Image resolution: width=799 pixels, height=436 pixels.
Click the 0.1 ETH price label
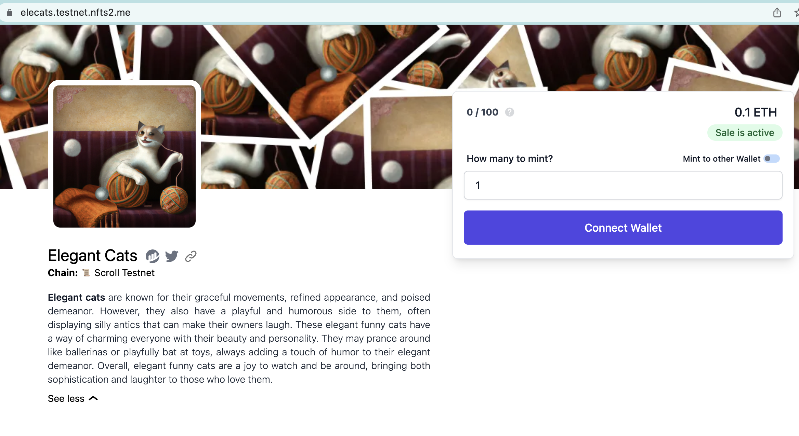pos(756,112)
